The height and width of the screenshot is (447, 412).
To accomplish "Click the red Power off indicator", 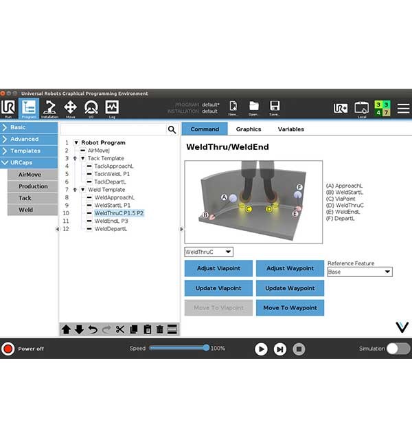I will [8, 349].
